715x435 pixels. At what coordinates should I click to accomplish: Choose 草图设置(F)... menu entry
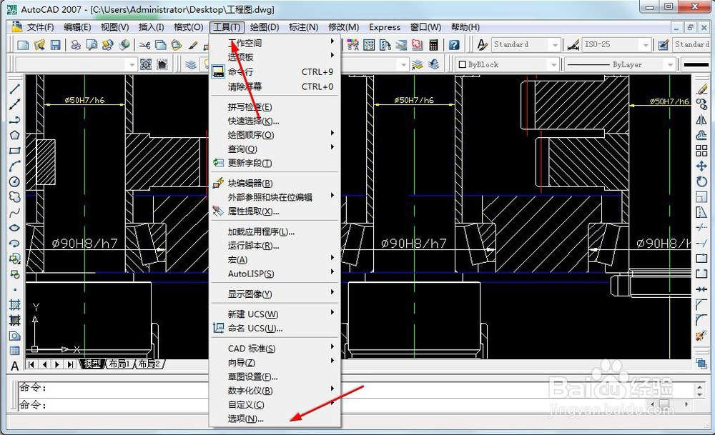275,376
